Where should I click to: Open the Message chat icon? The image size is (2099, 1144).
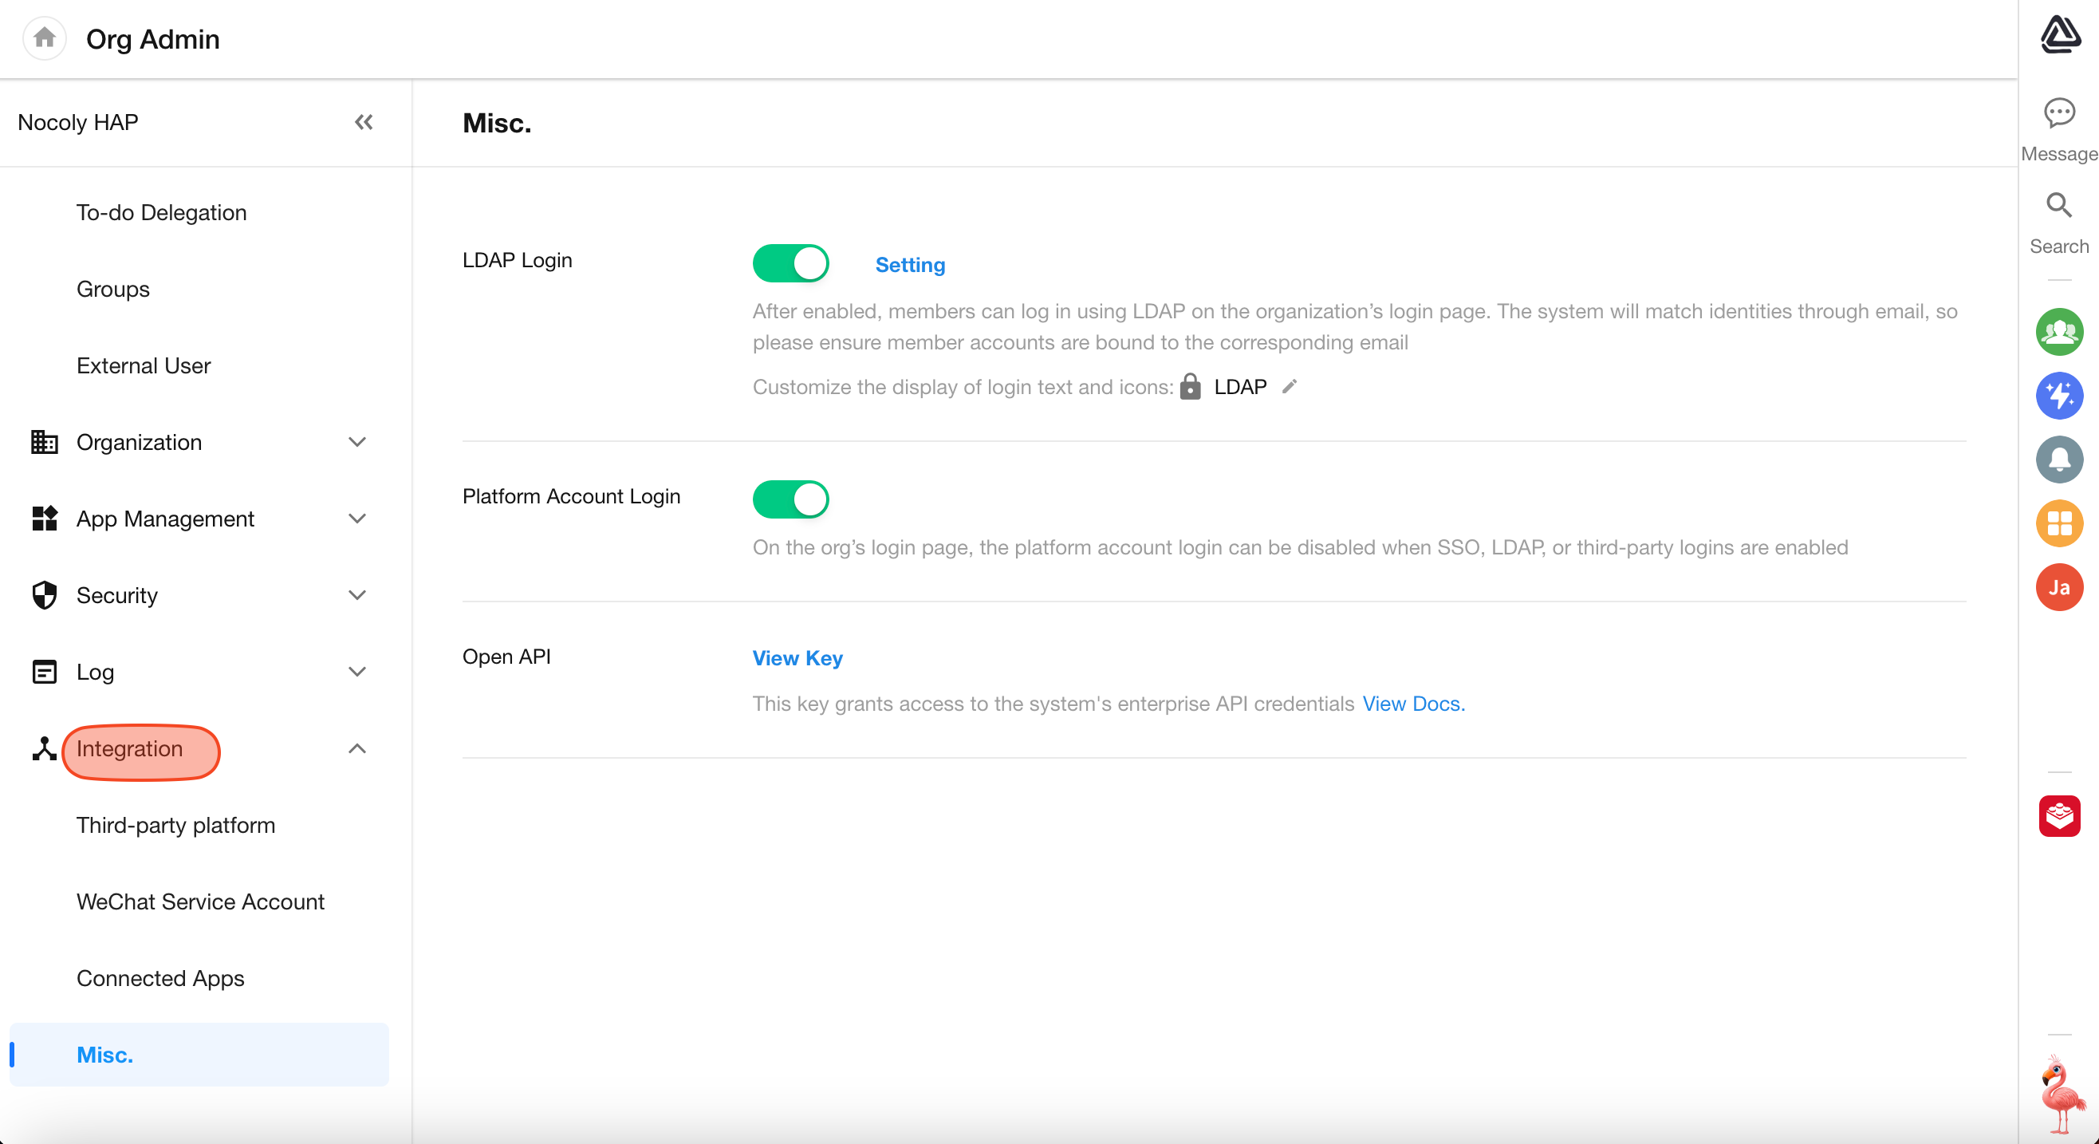tap(2058, 113)
